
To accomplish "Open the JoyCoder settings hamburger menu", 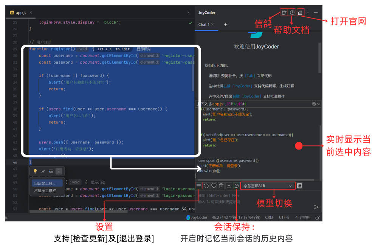I will [x=199, y=186].
